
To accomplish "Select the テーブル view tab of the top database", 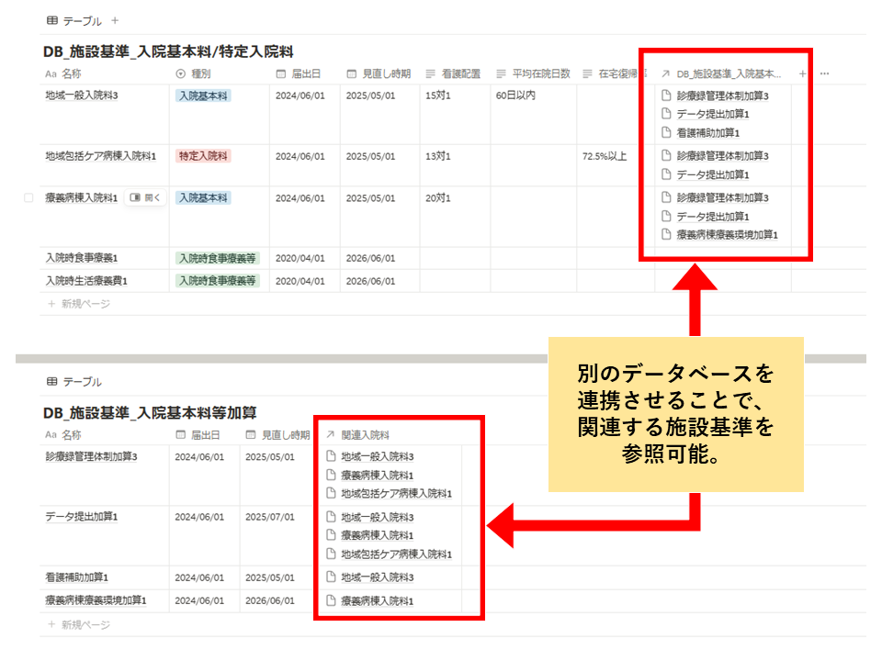I will [x=74, y=20].
